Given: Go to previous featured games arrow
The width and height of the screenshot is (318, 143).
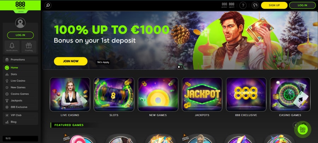Looking at the screenshot, I should [296, 125].
